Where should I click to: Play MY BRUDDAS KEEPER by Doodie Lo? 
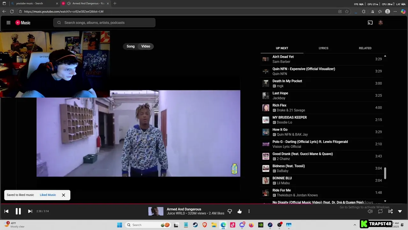[x=322, y=120]
